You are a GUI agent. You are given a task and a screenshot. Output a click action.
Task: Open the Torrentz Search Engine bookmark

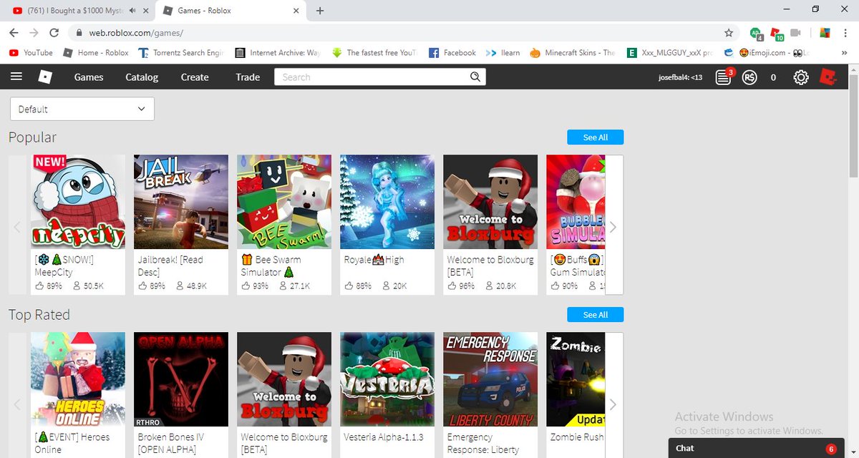click(181, 53)
